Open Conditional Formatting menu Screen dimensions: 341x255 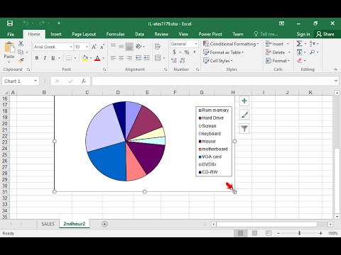(x=231, y=44)
